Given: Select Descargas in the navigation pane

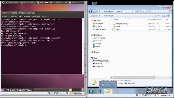Looking at the screenshot, I should (98, 24).
